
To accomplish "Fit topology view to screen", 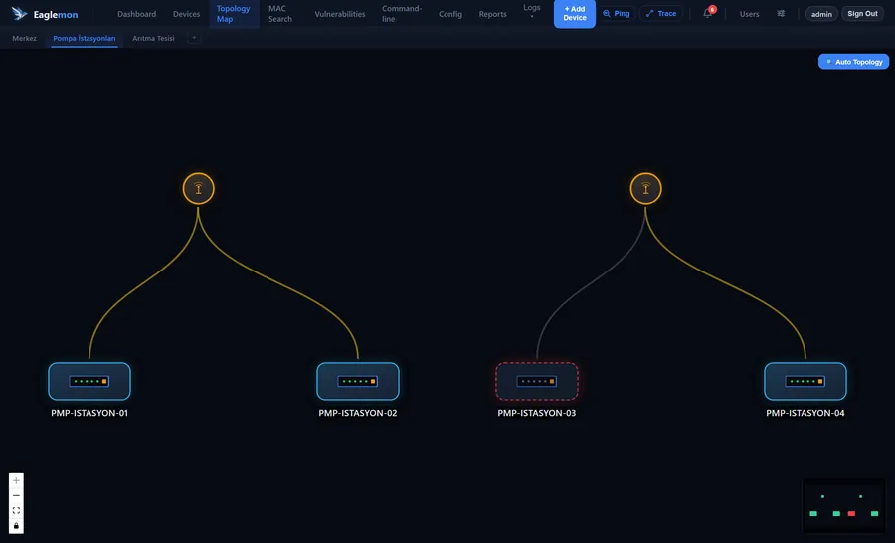I will (16, 510).
